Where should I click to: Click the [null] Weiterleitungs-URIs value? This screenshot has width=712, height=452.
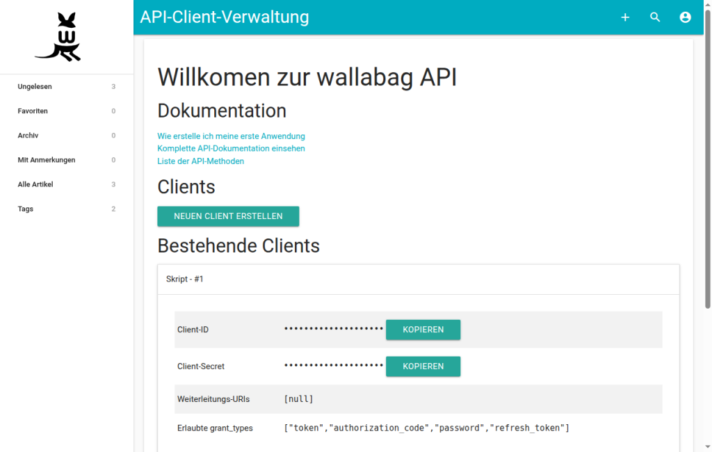pyautogui.click(x=299, y=399)
